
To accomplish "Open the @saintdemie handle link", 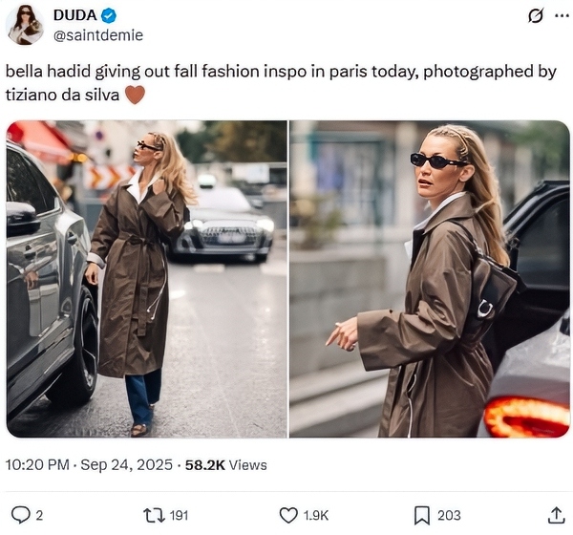I will click(97, 34).
